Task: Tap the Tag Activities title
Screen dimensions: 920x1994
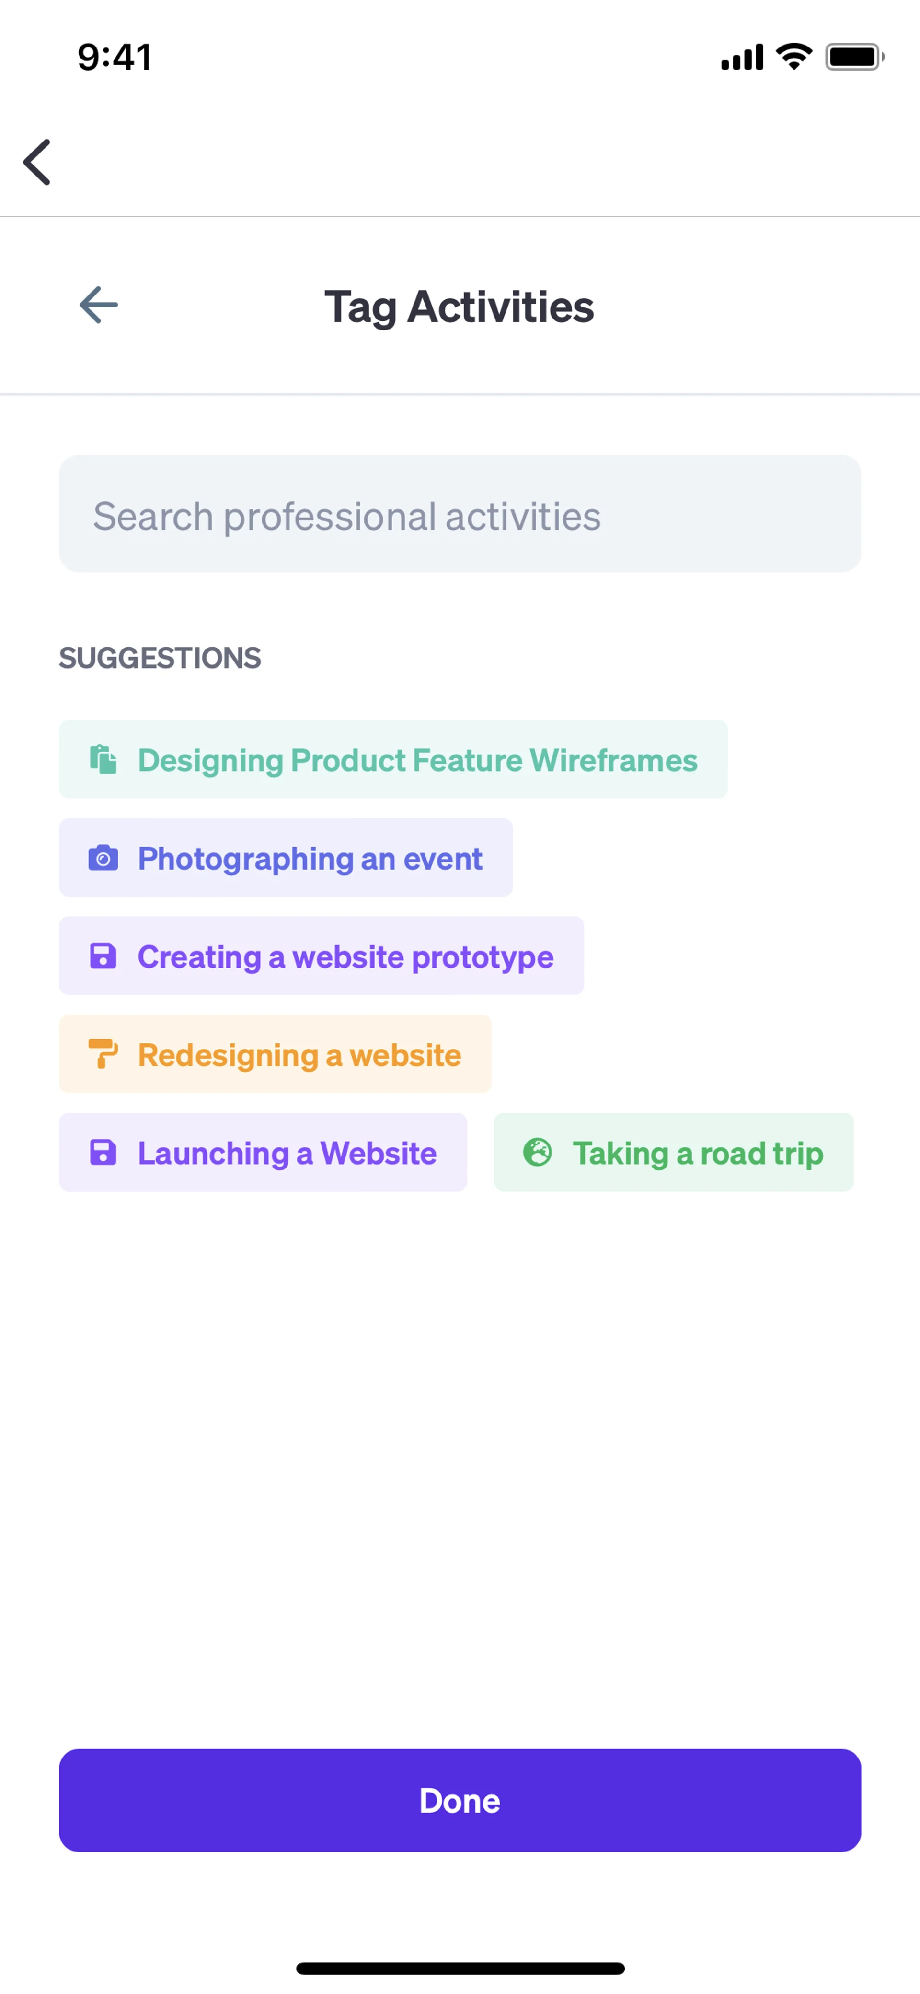Action: [x=459, y=307]
